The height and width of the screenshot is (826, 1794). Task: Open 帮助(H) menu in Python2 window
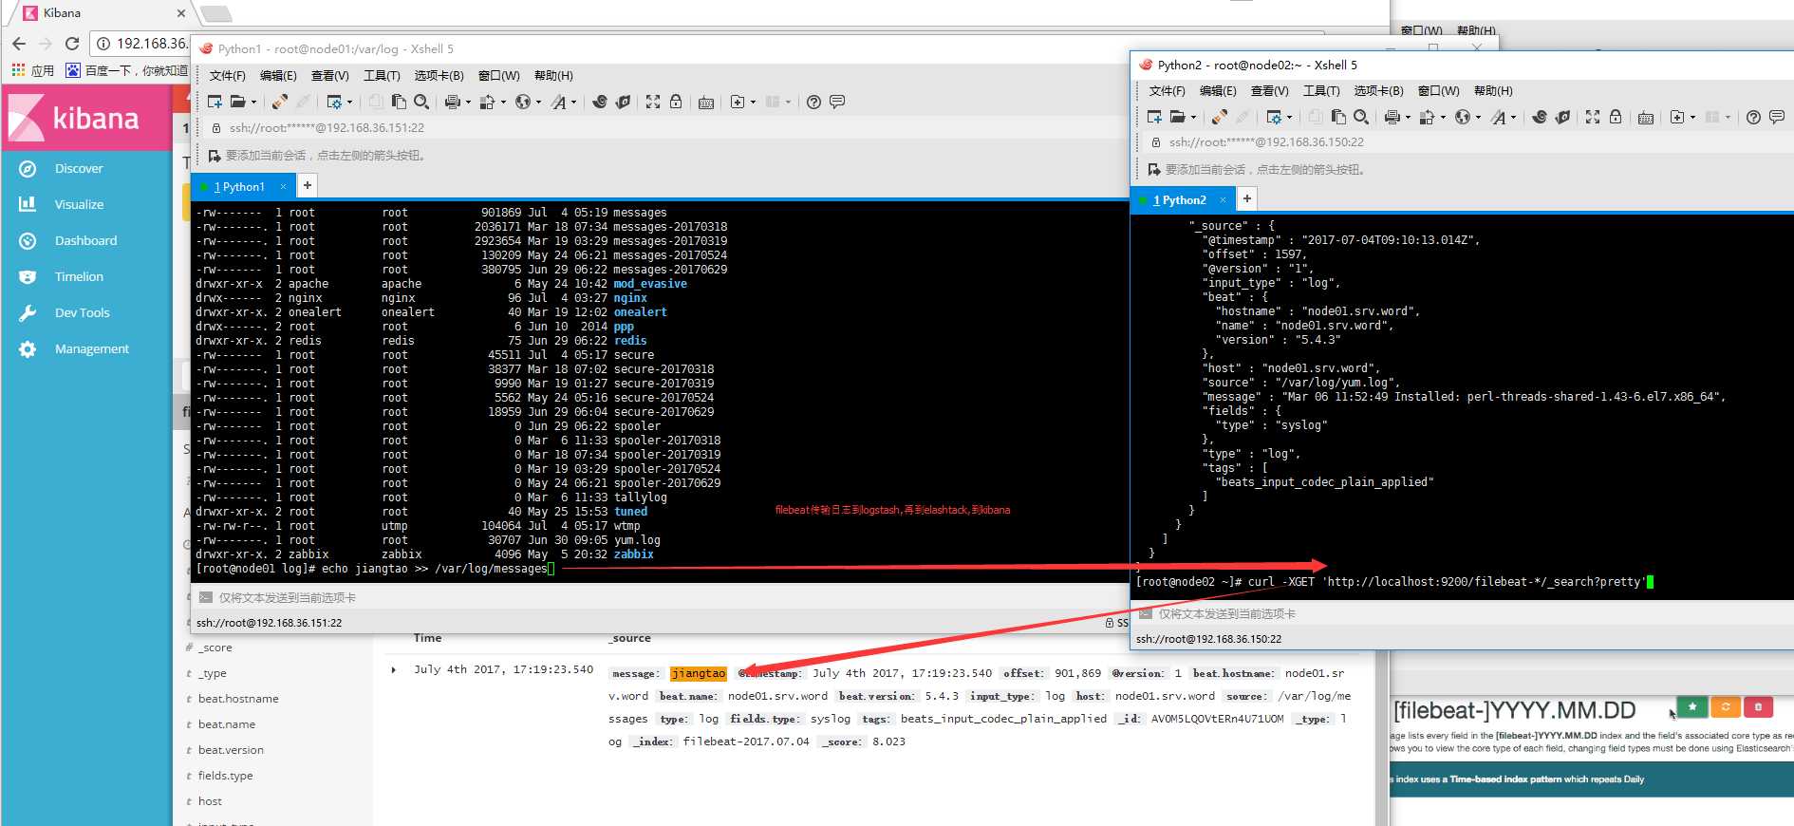(1493, 91)
